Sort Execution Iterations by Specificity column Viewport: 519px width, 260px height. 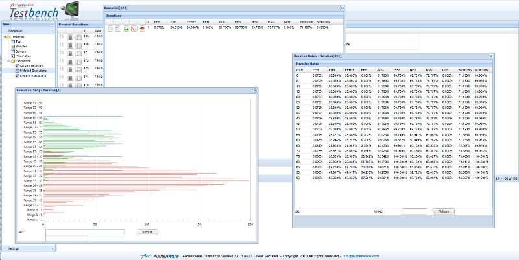(323, 21)
